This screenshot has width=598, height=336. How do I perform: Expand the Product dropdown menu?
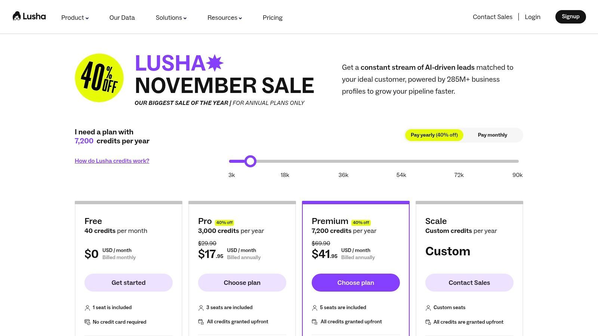coord(75,18)
